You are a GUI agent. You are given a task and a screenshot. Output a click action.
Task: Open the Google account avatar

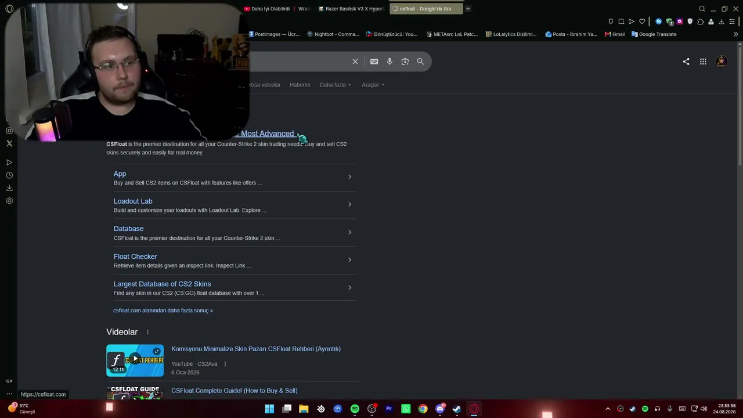722,62
